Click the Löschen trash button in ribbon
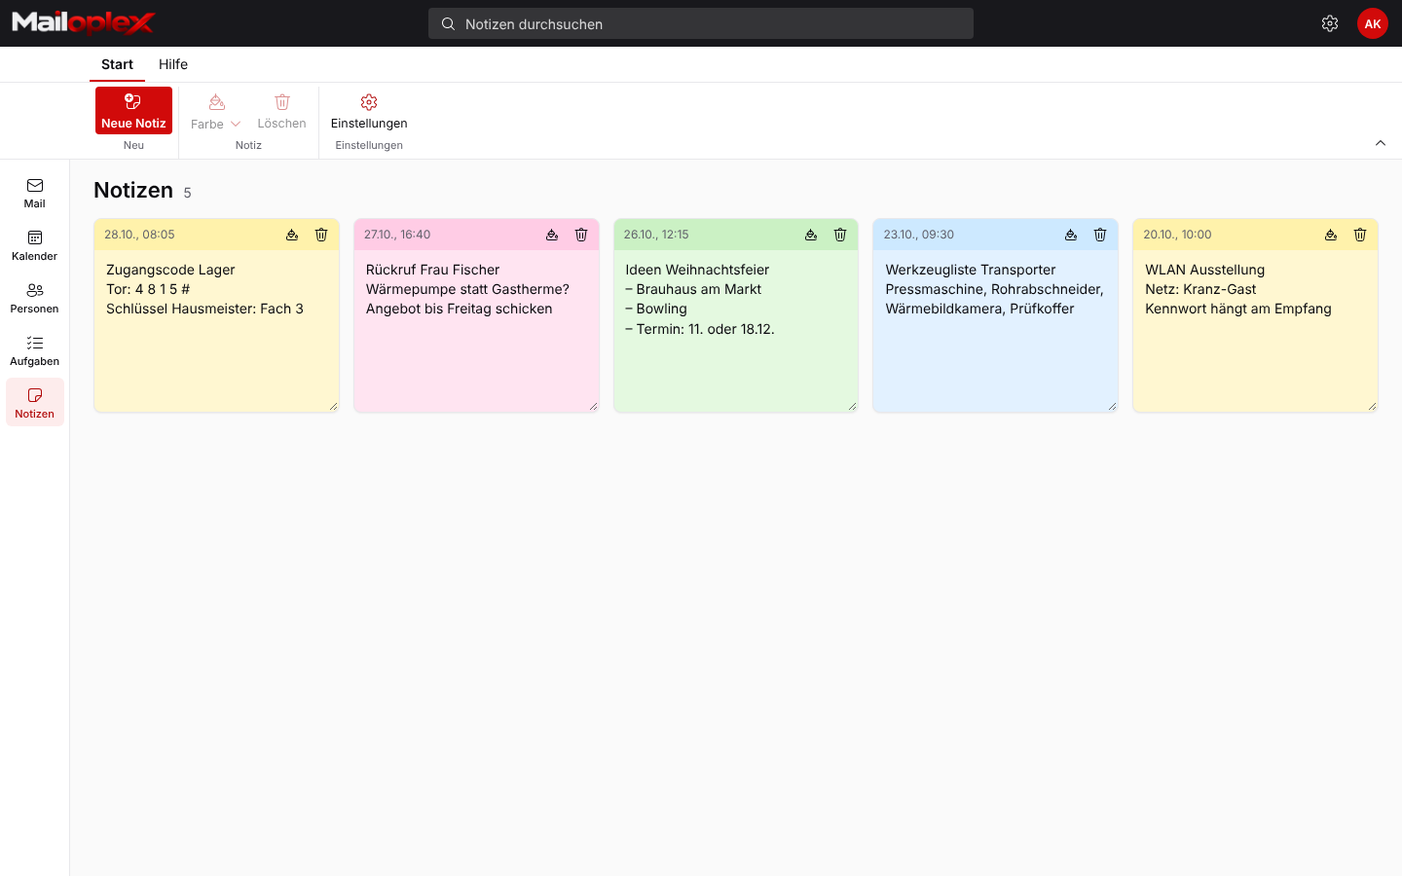The width and height of the screenshot is (1402, 876). (x=281, y=111)
